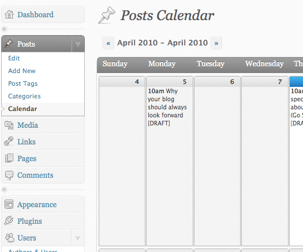Image resolution: width=303 pixels, height=252 pixels.
Task: Click the Pages document icon
Action: [9, 158]
